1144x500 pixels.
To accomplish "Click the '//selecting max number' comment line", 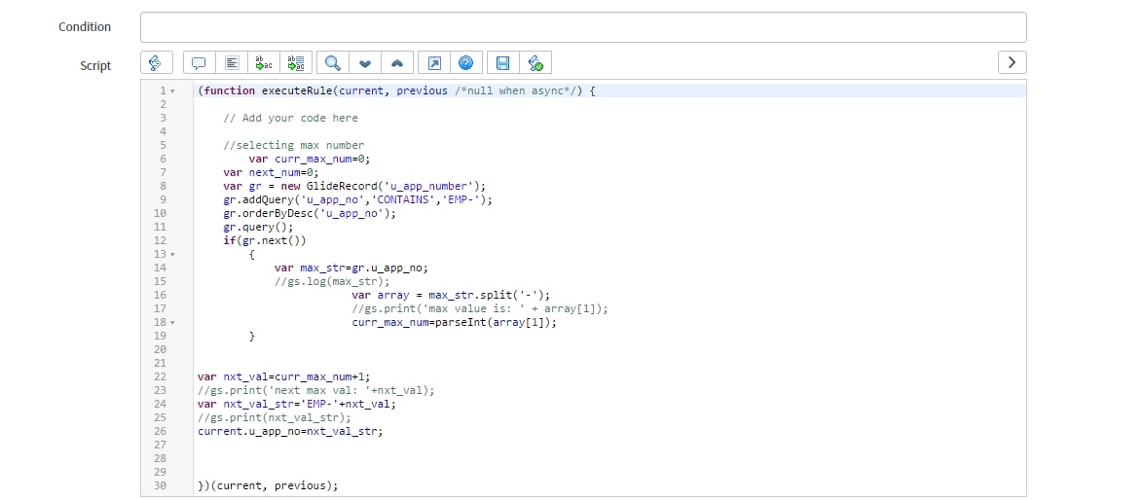I will pos(293,145).
